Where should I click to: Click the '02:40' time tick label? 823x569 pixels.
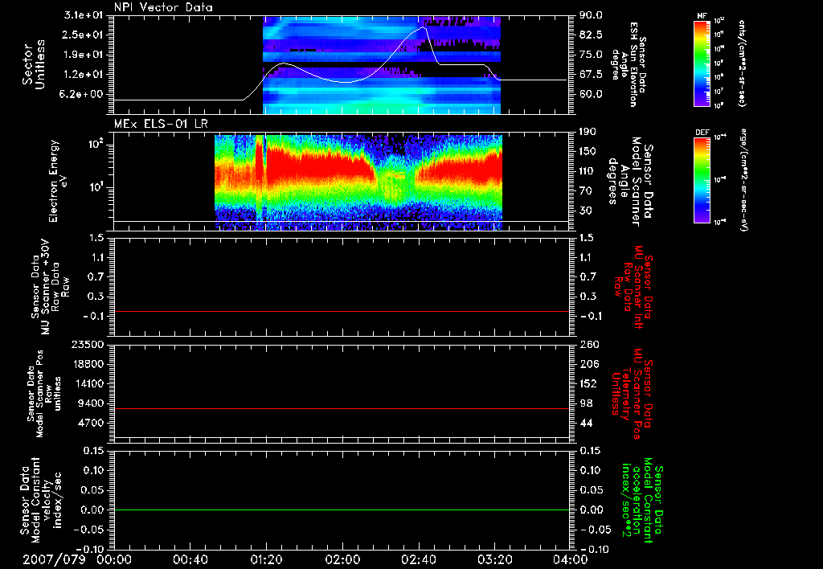(x=418, y=559)
